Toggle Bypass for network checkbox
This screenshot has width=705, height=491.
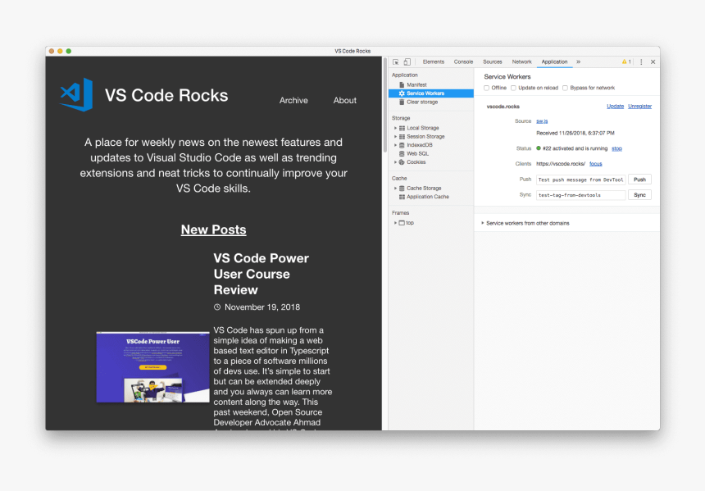pyautogui.click(x=565, y=88)
